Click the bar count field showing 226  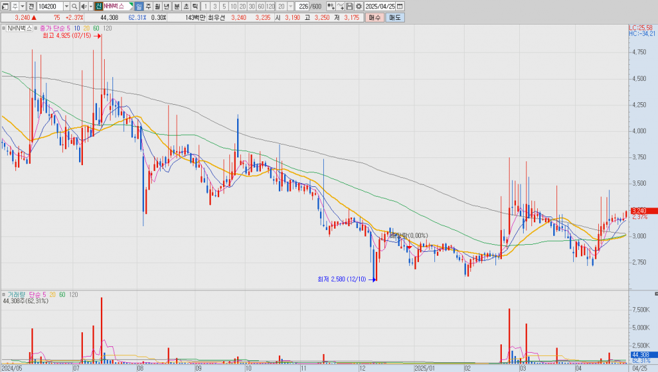point(303,6)
